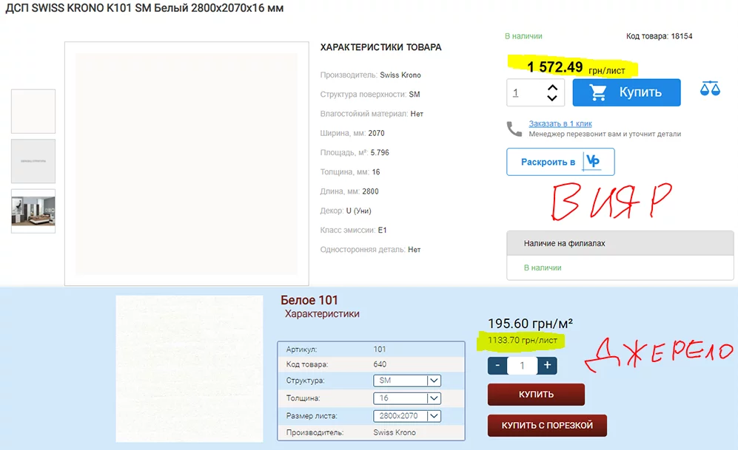Click the 1 572.49 грн/лист price

tap(576, 67)
